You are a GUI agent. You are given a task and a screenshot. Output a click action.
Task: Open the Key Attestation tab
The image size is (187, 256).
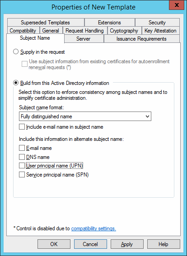(x=160, y=31)
